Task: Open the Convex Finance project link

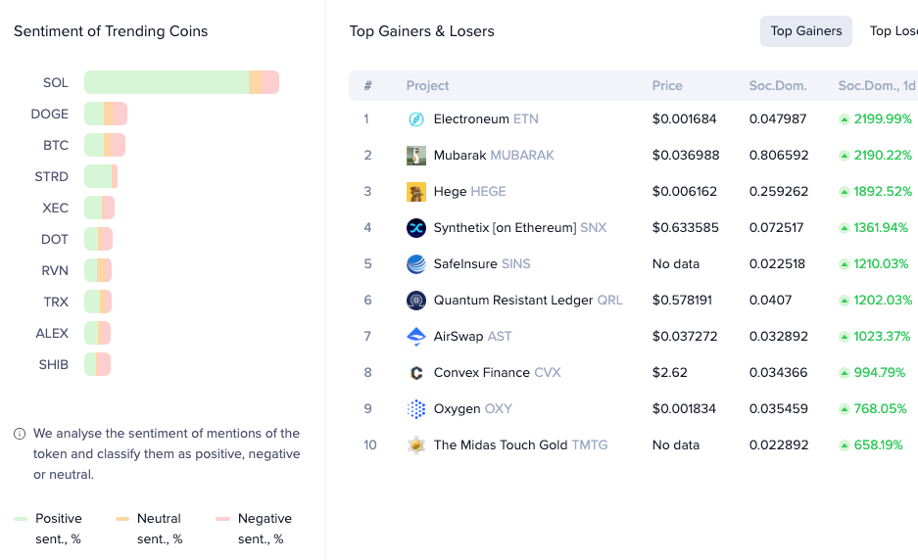Action: [x=497, y=373]
